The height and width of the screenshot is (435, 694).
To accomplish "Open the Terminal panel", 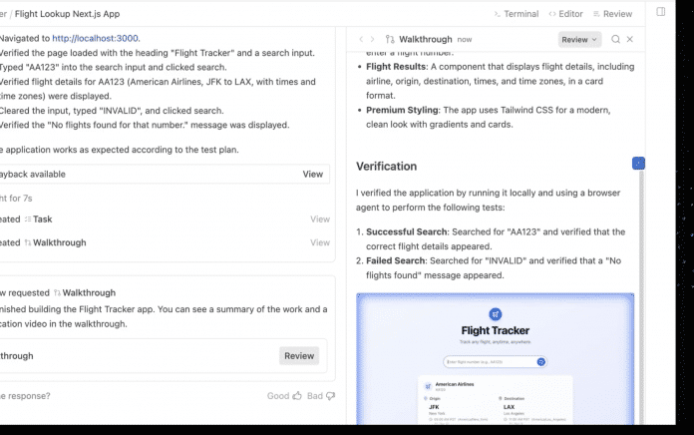I will [x=516, y=14].
